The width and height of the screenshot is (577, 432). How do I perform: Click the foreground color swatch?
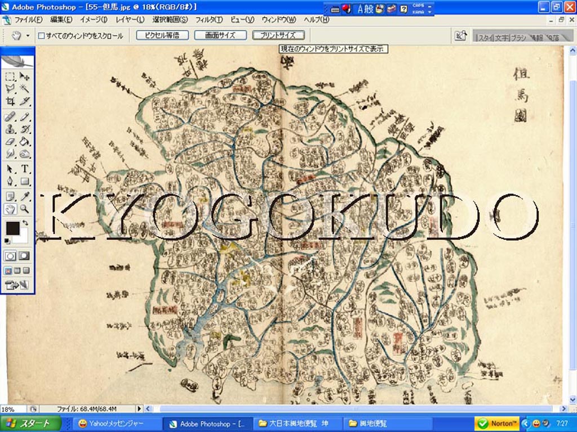coord(12,228)
